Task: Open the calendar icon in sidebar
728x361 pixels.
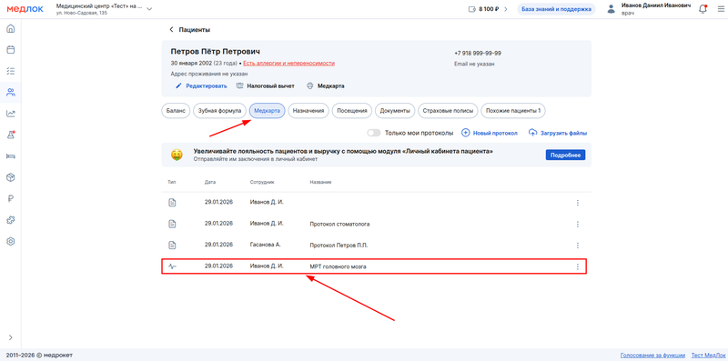Action: (x=11, y=50)
